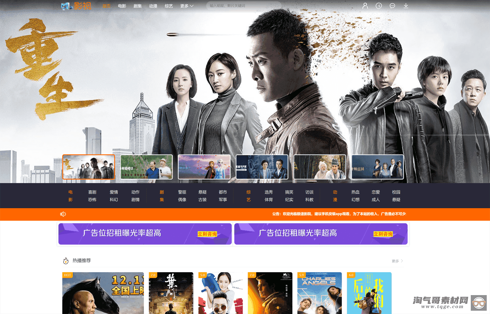Open the 搞笑 variety genre
The width and height of the screenshot is (490, 314).
pyautogui.click(x=289, y=192)
